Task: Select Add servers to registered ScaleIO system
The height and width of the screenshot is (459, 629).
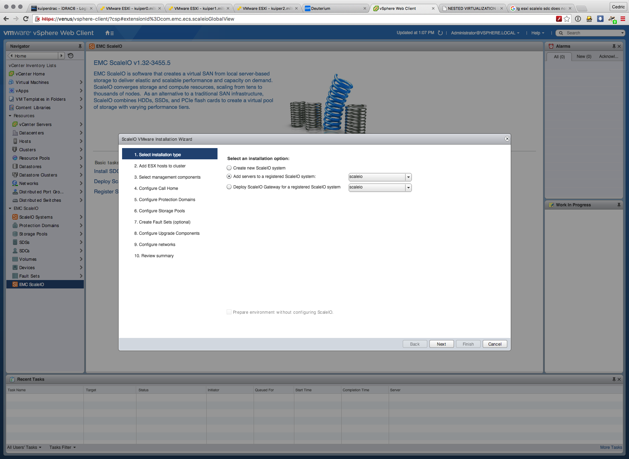Action: tap(229, 177)
